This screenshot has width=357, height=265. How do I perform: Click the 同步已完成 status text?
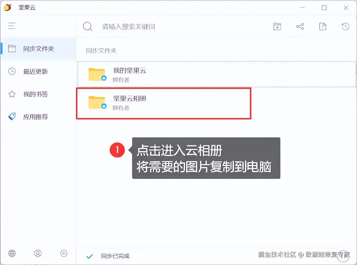115,256
